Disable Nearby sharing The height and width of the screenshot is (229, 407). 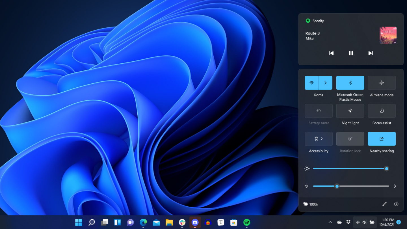382,139
